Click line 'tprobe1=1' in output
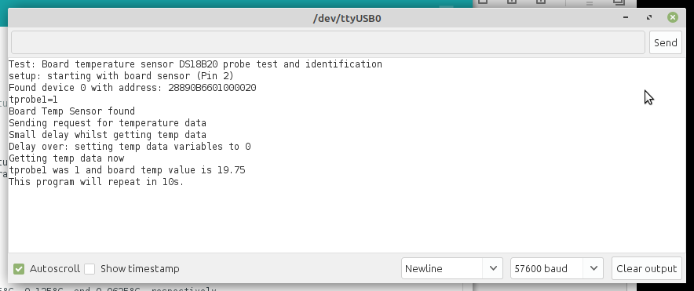Image resolution: width=694 pixels, height=291 pixels. (33, 100)
